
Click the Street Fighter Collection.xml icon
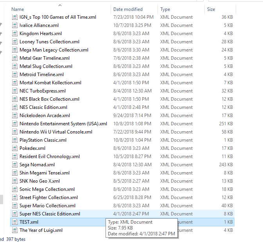click(15, 198)
